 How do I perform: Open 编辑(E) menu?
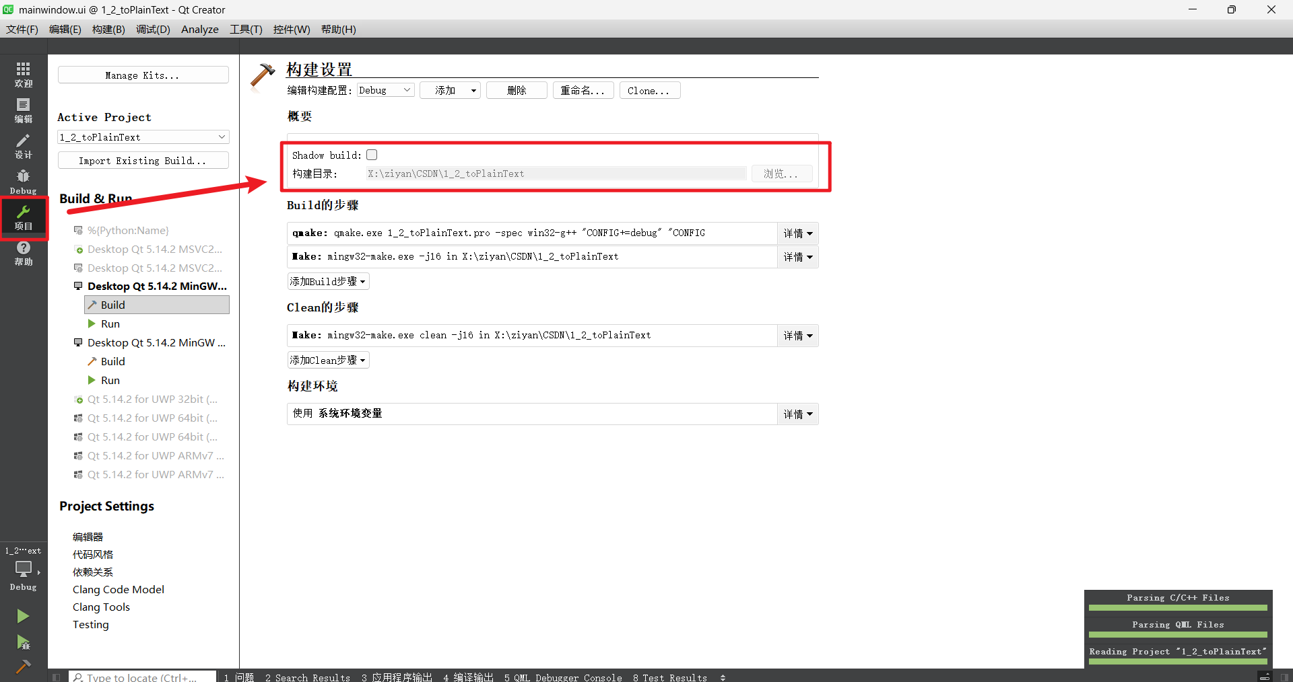click(65, 30)
